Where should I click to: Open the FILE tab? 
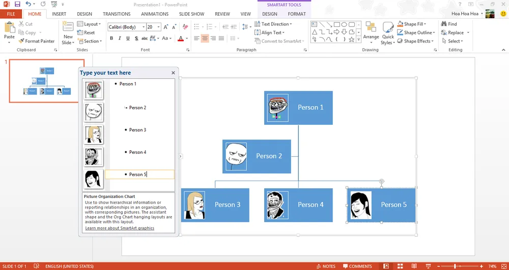[11, 14]
